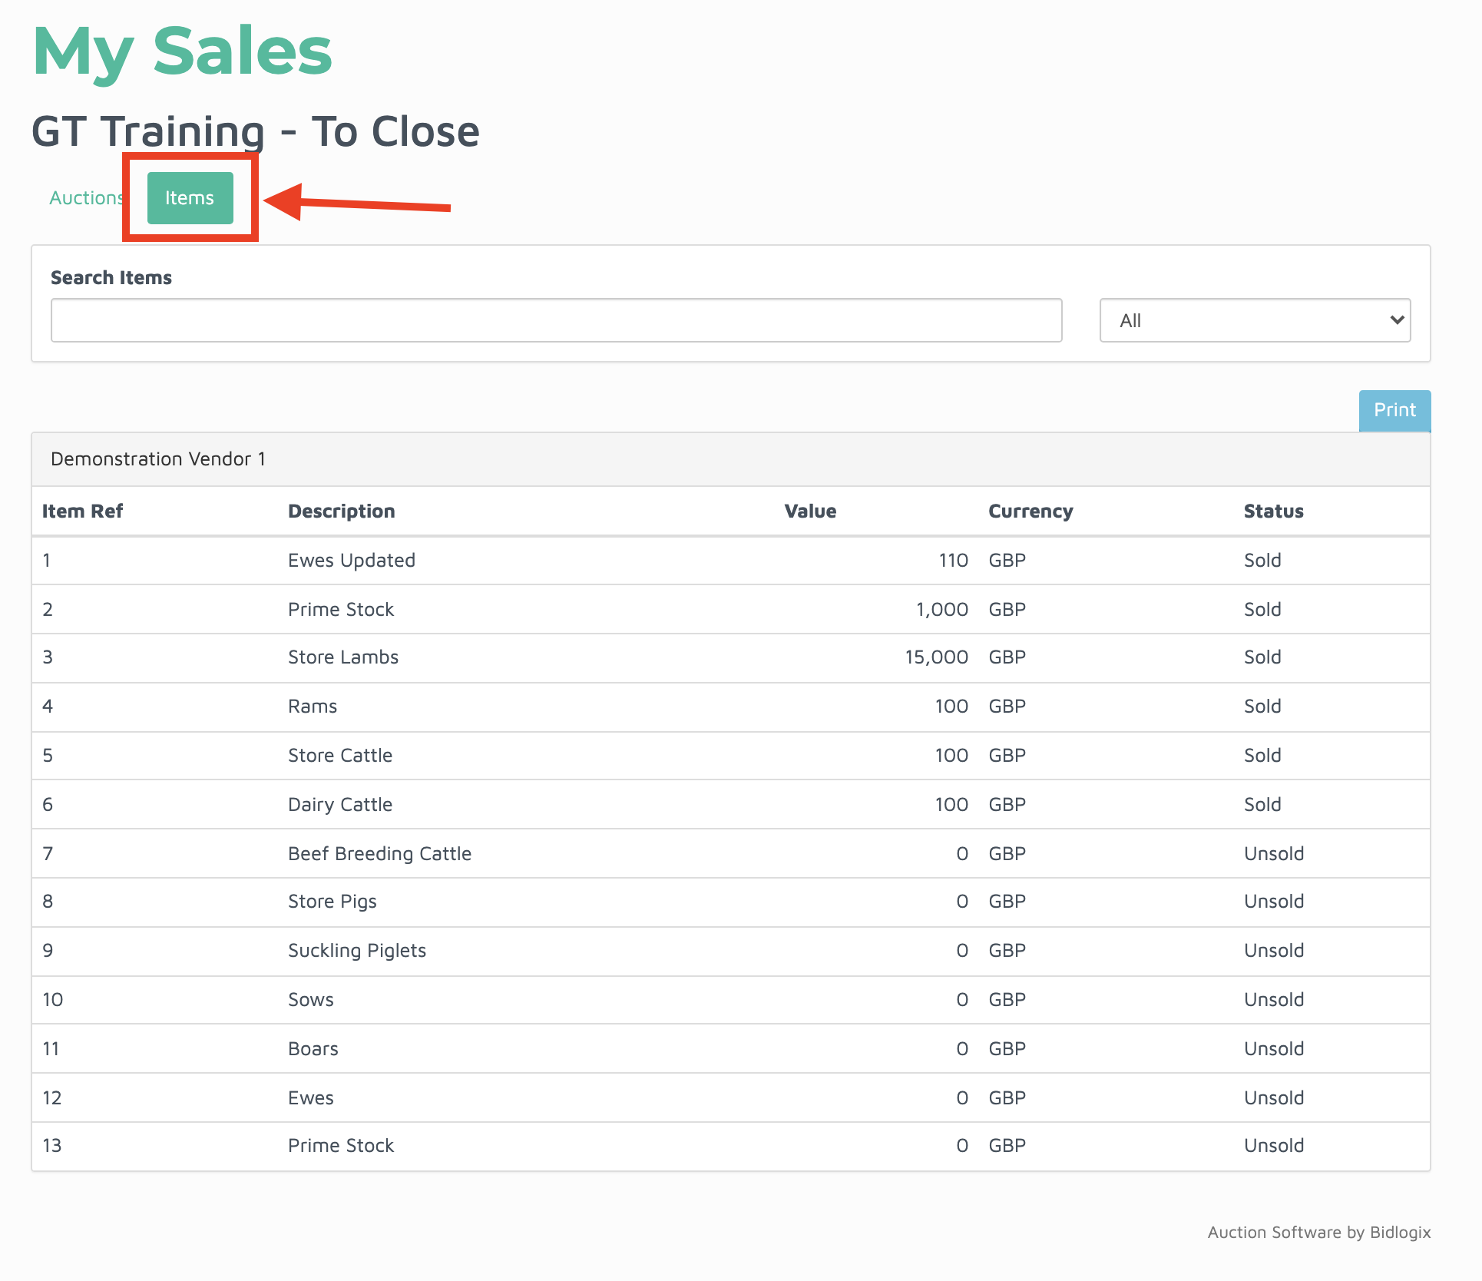Click the Search Items text field
The width and height of the screenshot is (1482, 1281).
(556, 320)
